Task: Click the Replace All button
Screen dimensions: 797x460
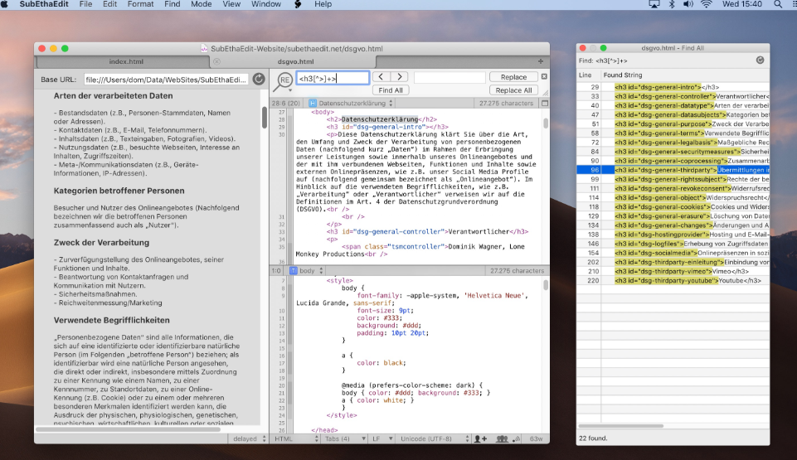Action: (x=513, y=90)
